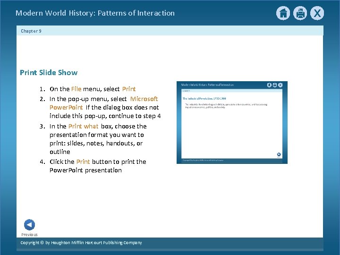Screen dimensions: 340x255
Task: Click the text "slides, notes, handouts, or"
Action: (105, 143)
